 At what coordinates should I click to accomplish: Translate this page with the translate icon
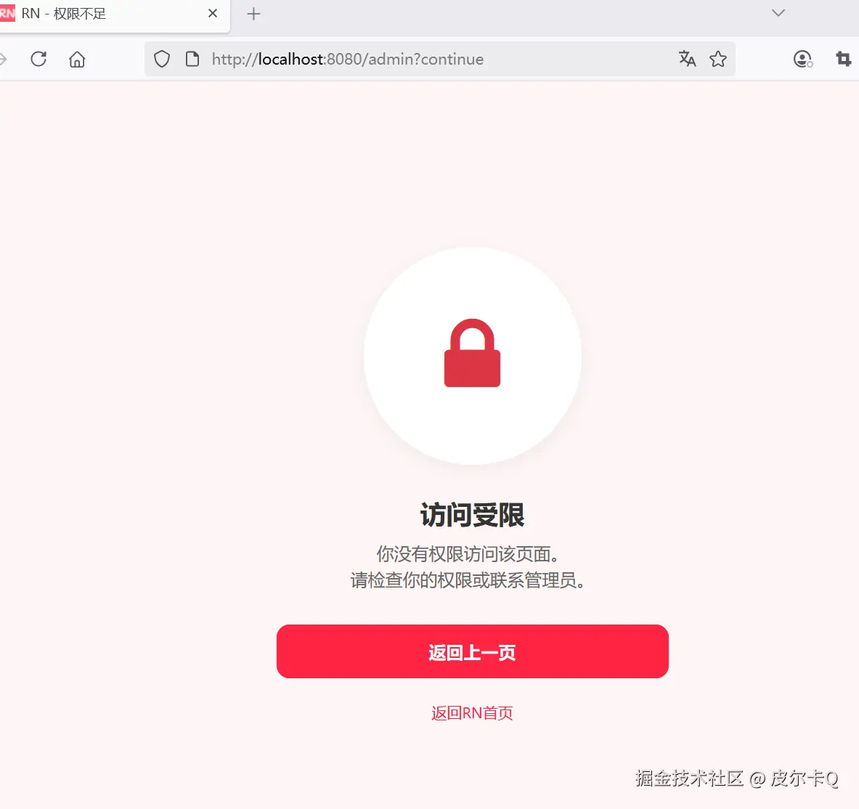pos(687,59)
